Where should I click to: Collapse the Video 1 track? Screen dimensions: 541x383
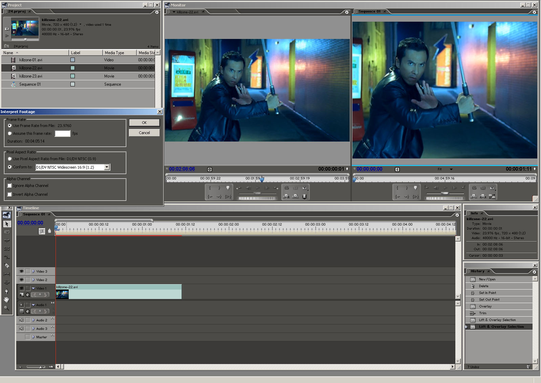pyautogui.click(x=34, y=288)
